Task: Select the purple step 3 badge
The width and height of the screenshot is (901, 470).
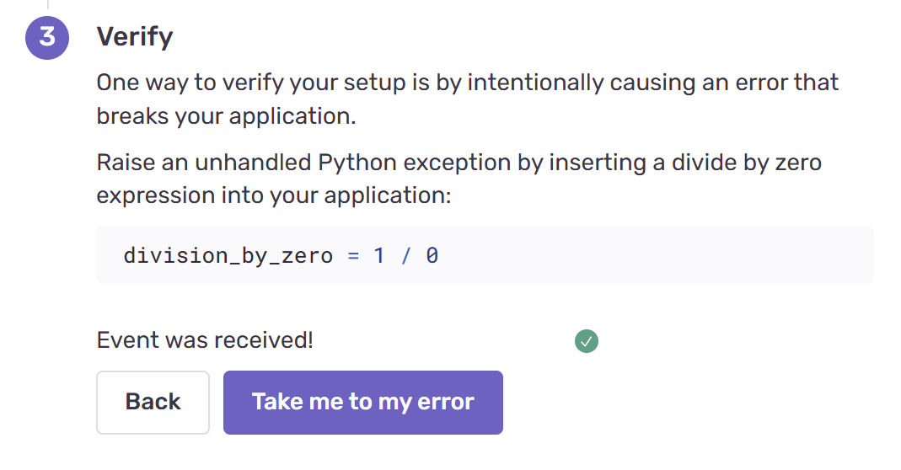Action: pos(47,37)
